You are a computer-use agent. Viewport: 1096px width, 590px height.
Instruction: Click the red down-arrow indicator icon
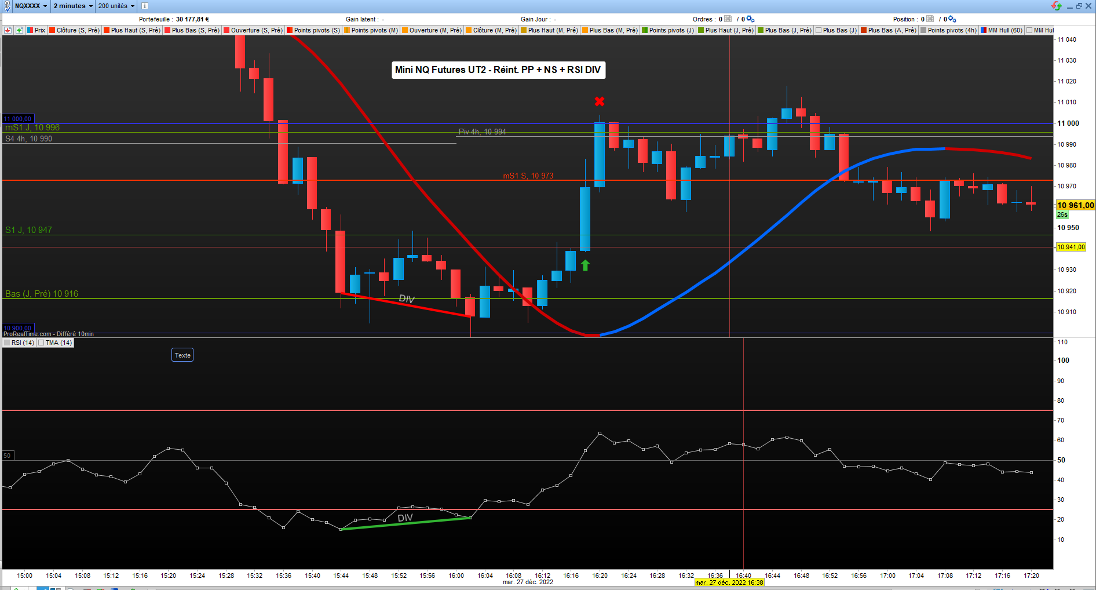click(x=8, y=30)
